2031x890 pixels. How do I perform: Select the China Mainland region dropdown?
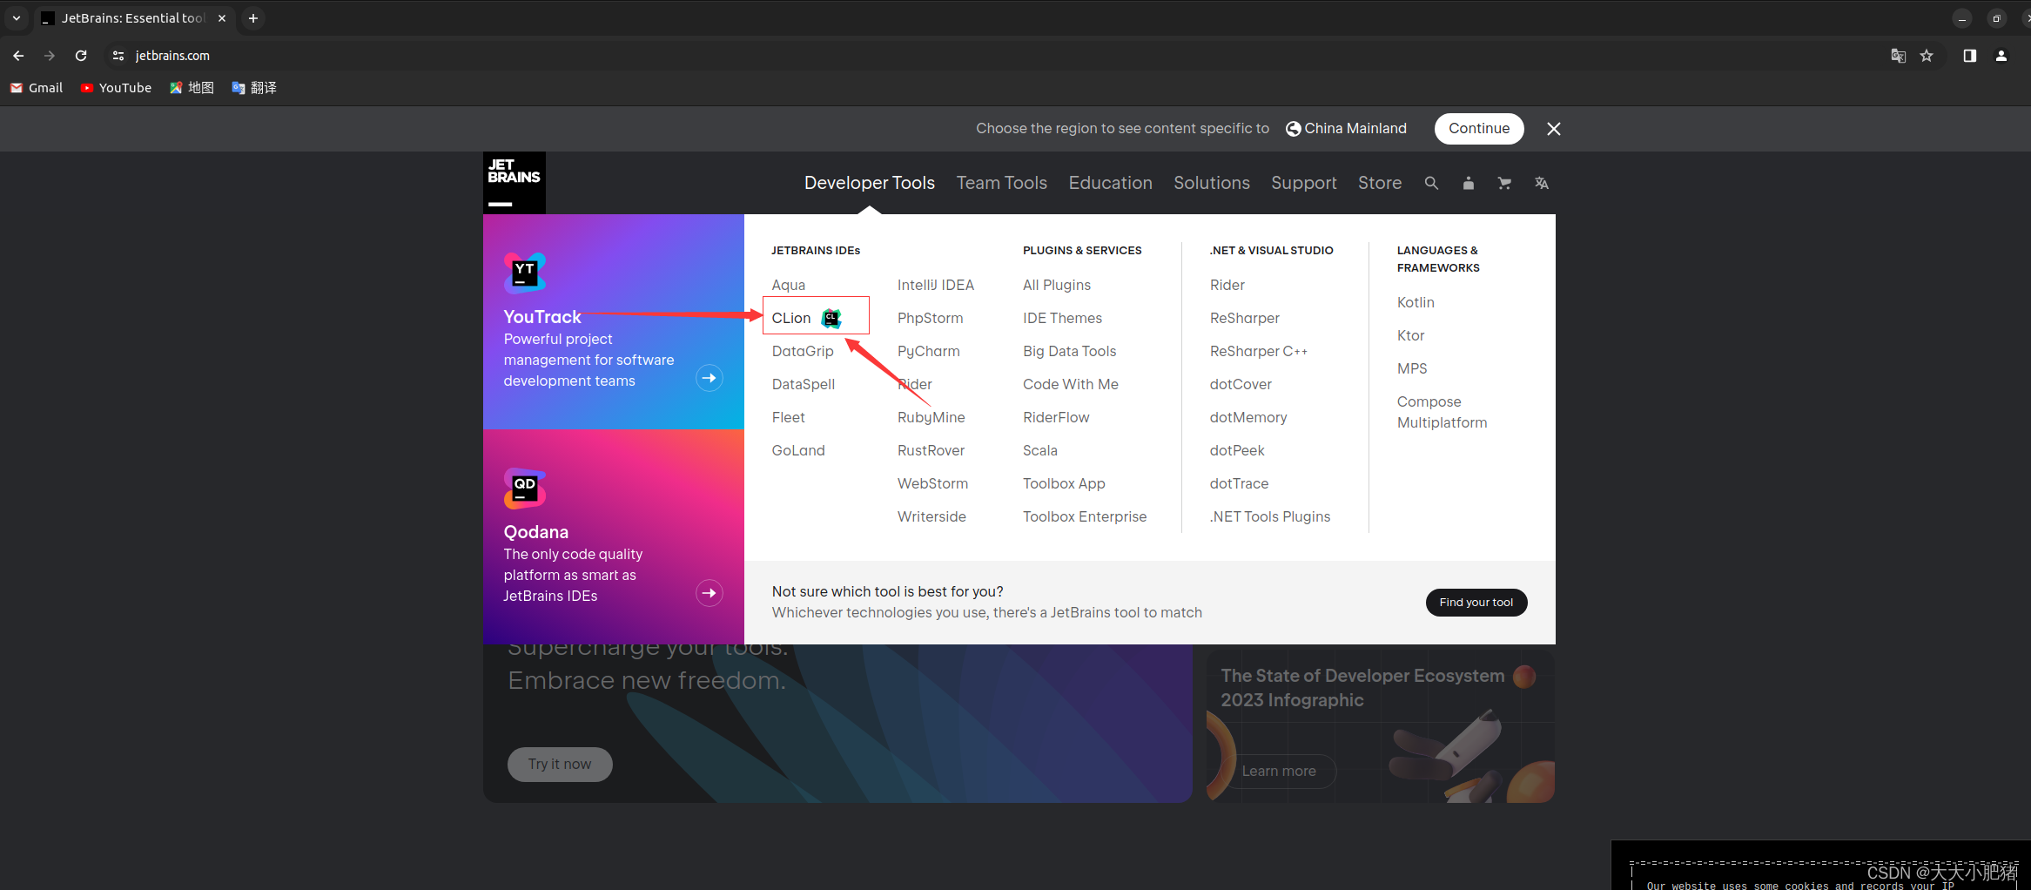pos(1347,129)
